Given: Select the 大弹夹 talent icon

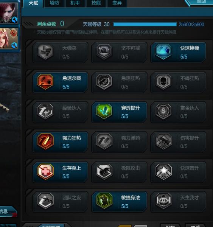Looking at the screenshot, I should pos(45,52).
